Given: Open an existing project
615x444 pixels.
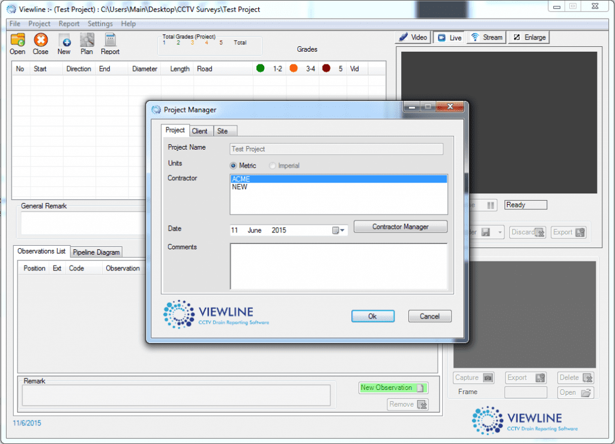Looking at the screenshot, I should (17, 42).
